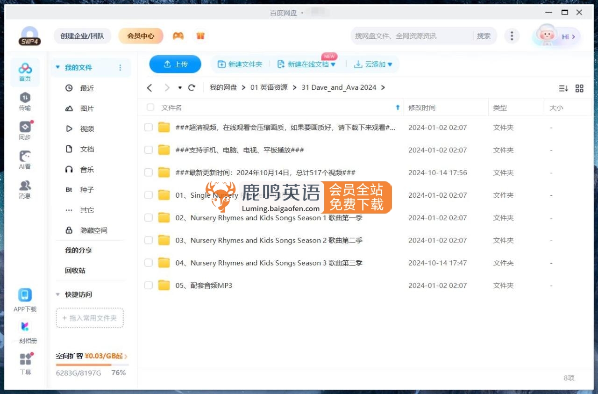This screenshot has height=394, width=598.
Task: Open the Sync (同步) sidebar icon
Action: [x=25, y=131]
